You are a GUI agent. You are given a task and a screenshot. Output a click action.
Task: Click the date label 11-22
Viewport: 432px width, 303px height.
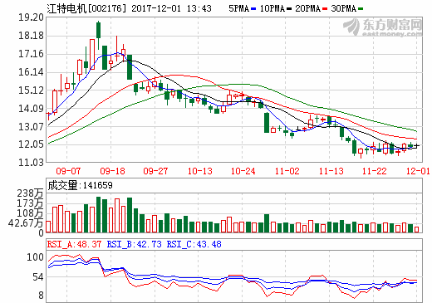(375, 171)
